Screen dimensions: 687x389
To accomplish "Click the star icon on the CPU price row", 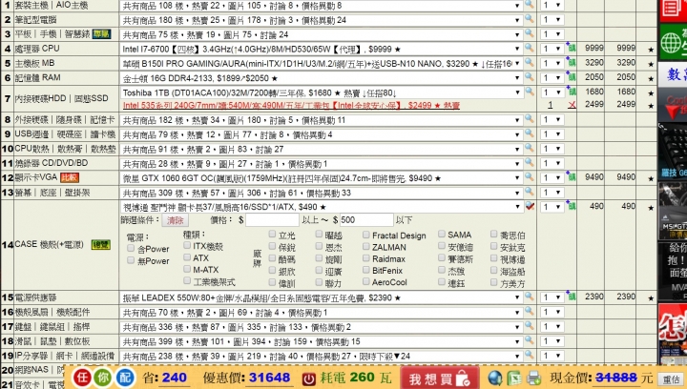I will coord(651,50).
